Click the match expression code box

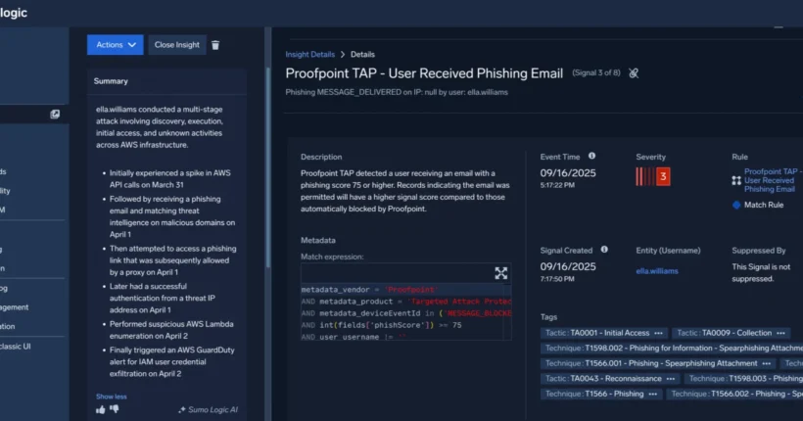406,302
